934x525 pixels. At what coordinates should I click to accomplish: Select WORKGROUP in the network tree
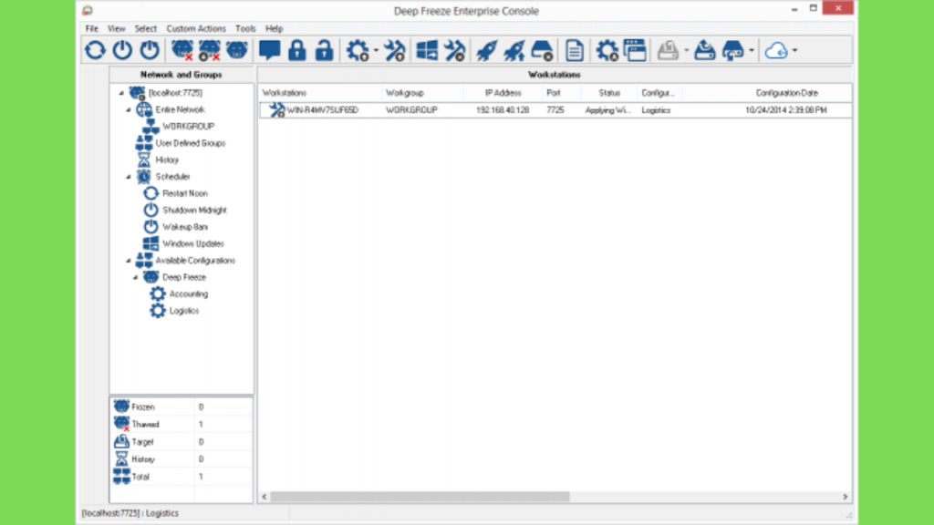188,126
